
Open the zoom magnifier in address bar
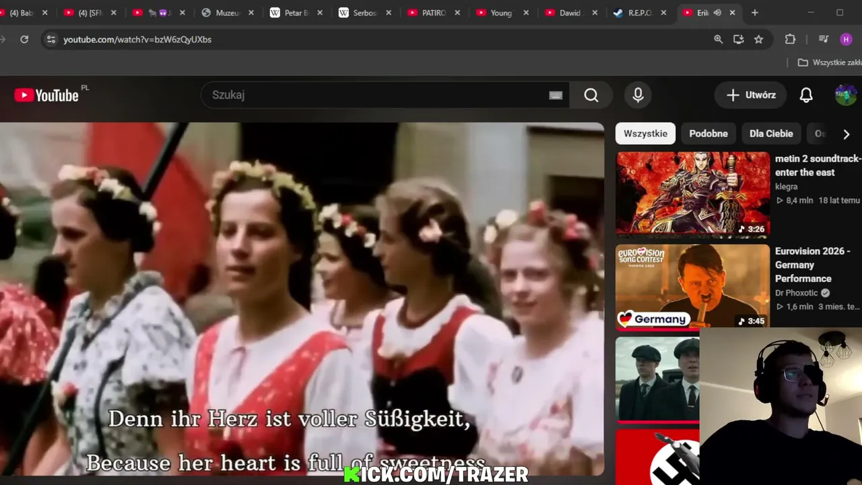[719, 39]
